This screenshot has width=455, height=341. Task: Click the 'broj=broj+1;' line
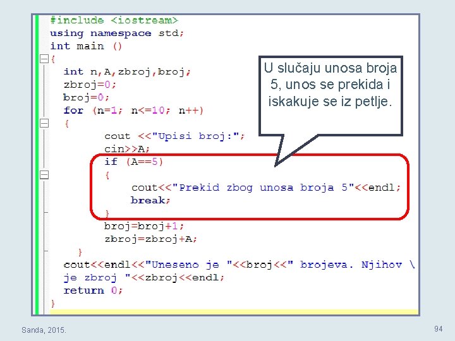144,225
